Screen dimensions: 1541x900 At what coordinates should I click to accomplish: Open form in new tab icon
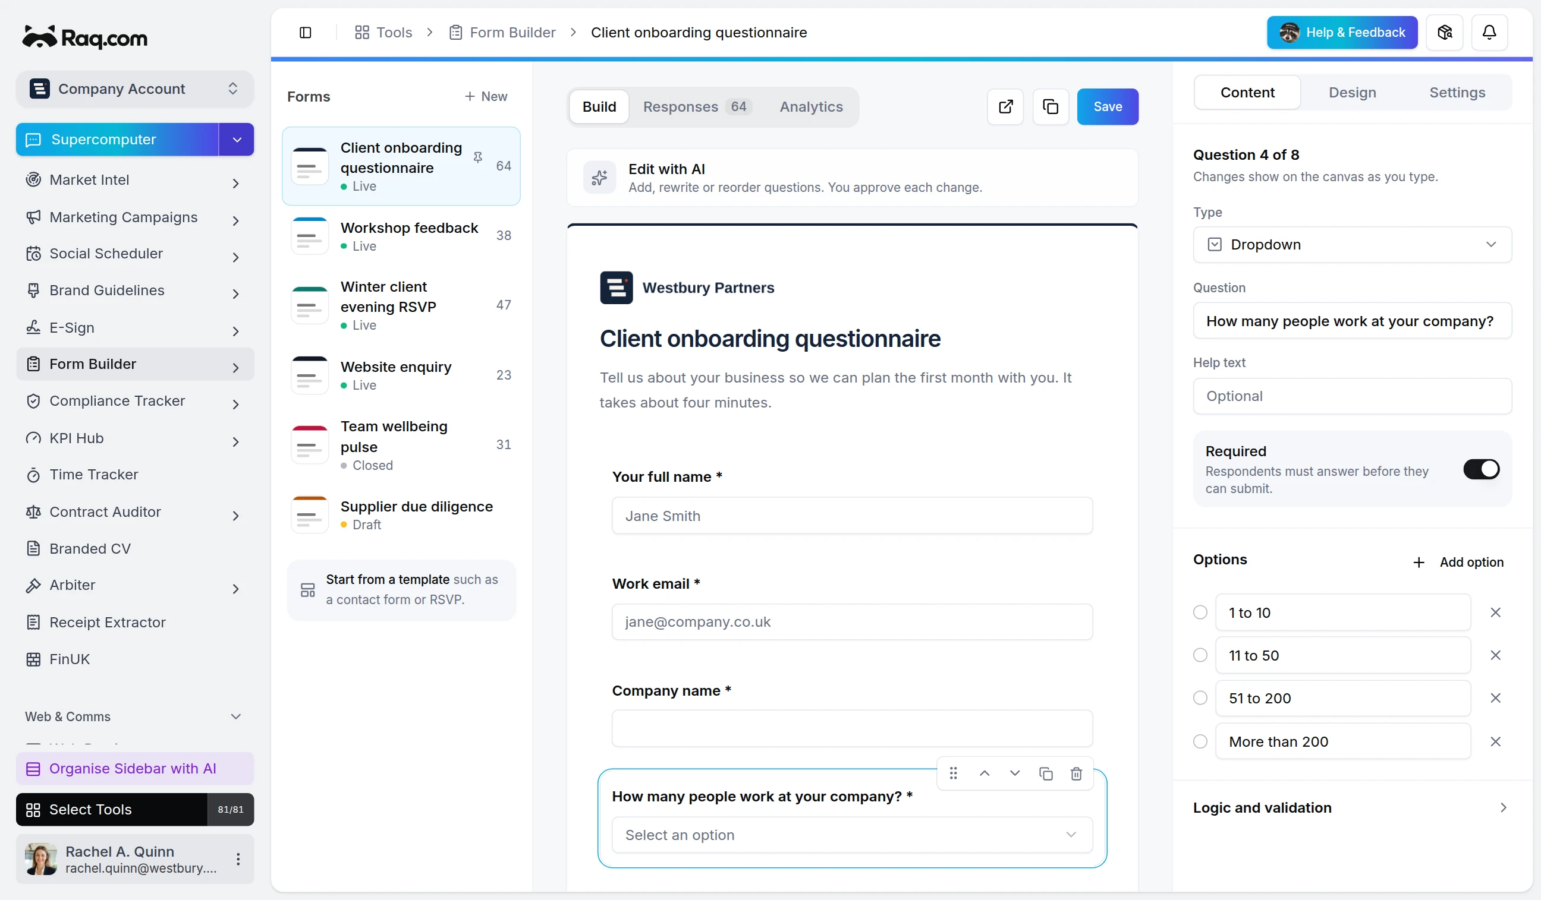pos(1005,106)
